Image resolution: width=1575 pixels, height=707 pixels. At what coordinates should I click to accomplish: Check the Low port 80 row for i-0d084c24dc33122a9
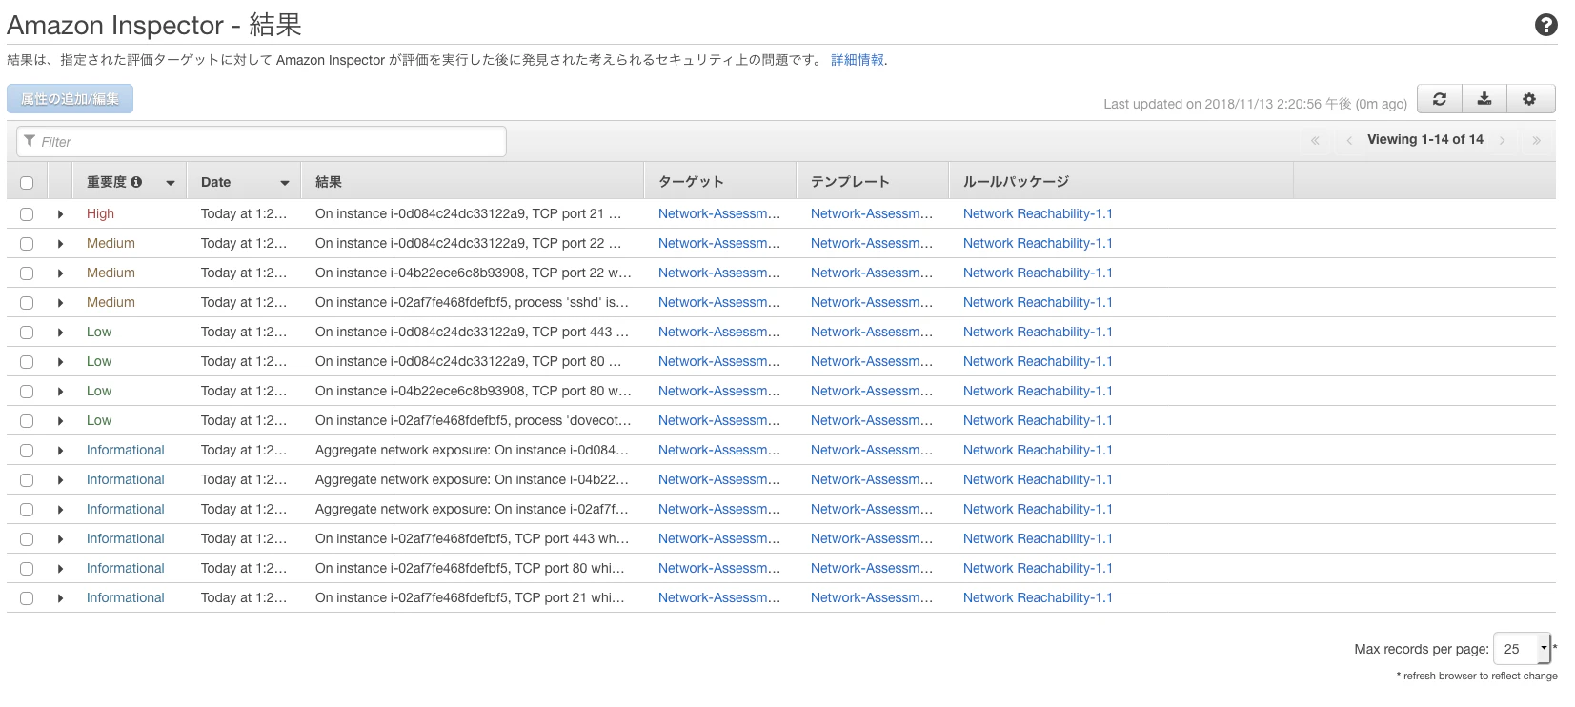(x=27, y=362)
